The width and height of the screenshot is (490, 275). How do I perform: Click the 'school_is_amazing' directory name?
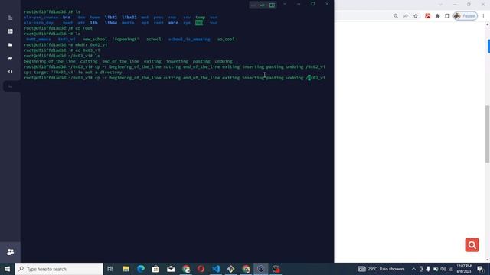[x=189, y=39]
